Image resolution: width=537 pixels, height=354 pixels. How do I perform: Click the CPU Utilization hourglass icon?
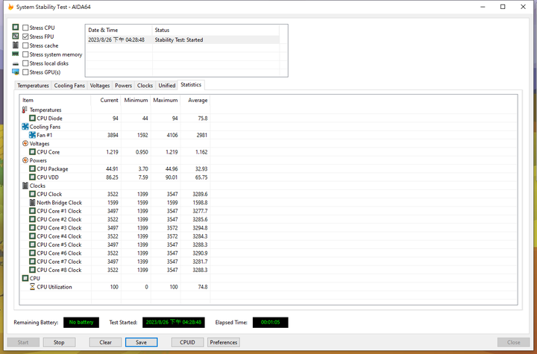coord(32,287)
